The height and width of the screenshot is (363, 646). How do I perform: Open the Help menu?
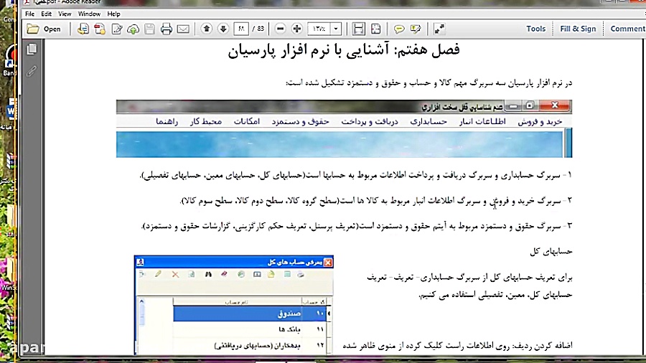click(x=113, y=14)
